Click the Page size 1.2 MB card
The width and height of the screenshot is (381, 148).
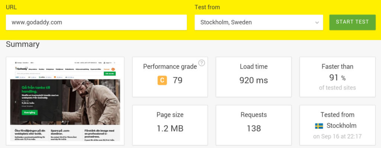(170, 125)
